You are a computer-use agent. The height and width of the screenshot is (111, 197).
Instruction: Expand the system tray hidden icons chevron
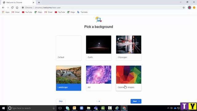coord(168,108)
